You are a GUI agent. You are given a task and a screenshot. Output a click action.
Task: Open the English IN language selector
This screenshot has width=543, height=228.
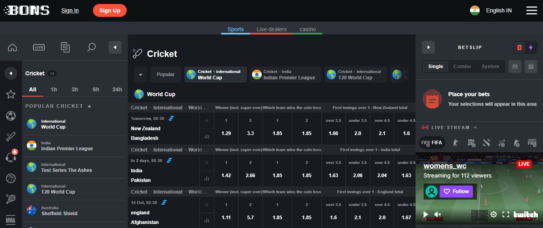(491, 10)
